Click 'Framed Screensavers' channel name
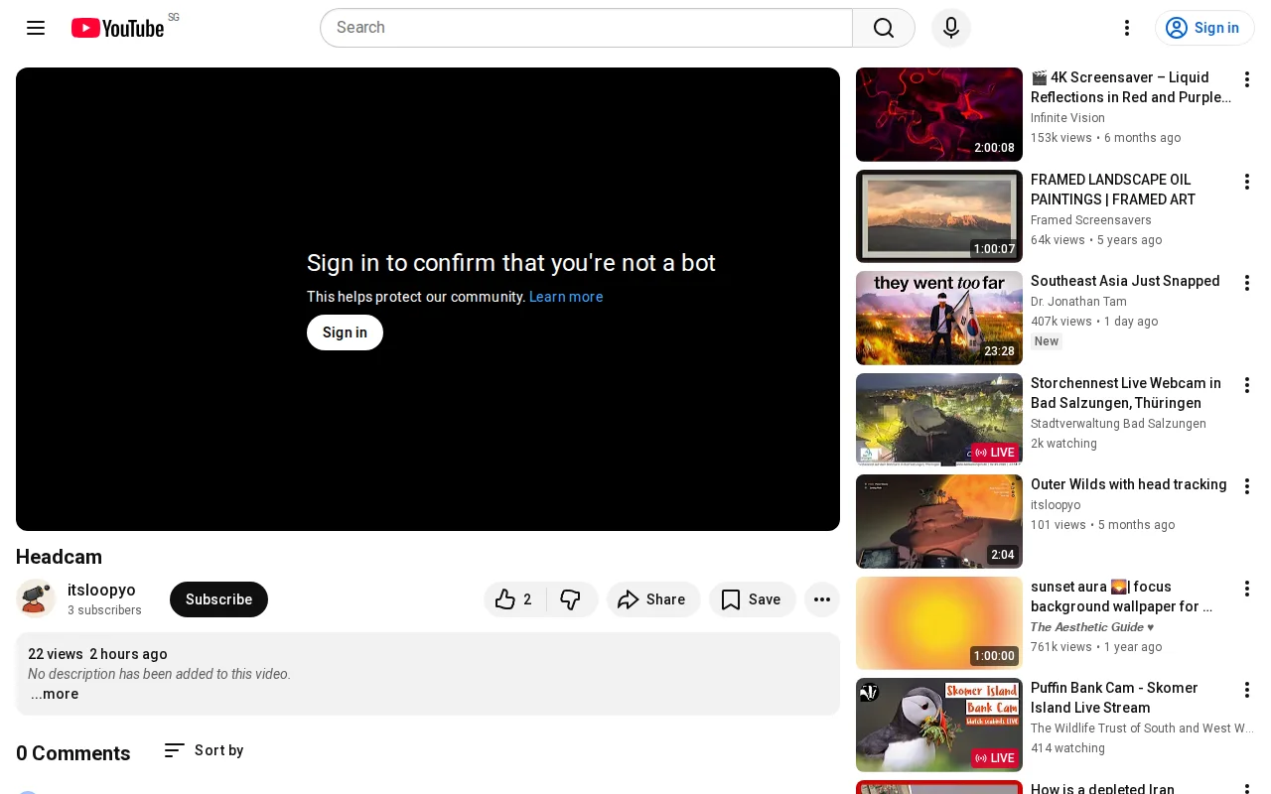 (x=1091, y=220)
